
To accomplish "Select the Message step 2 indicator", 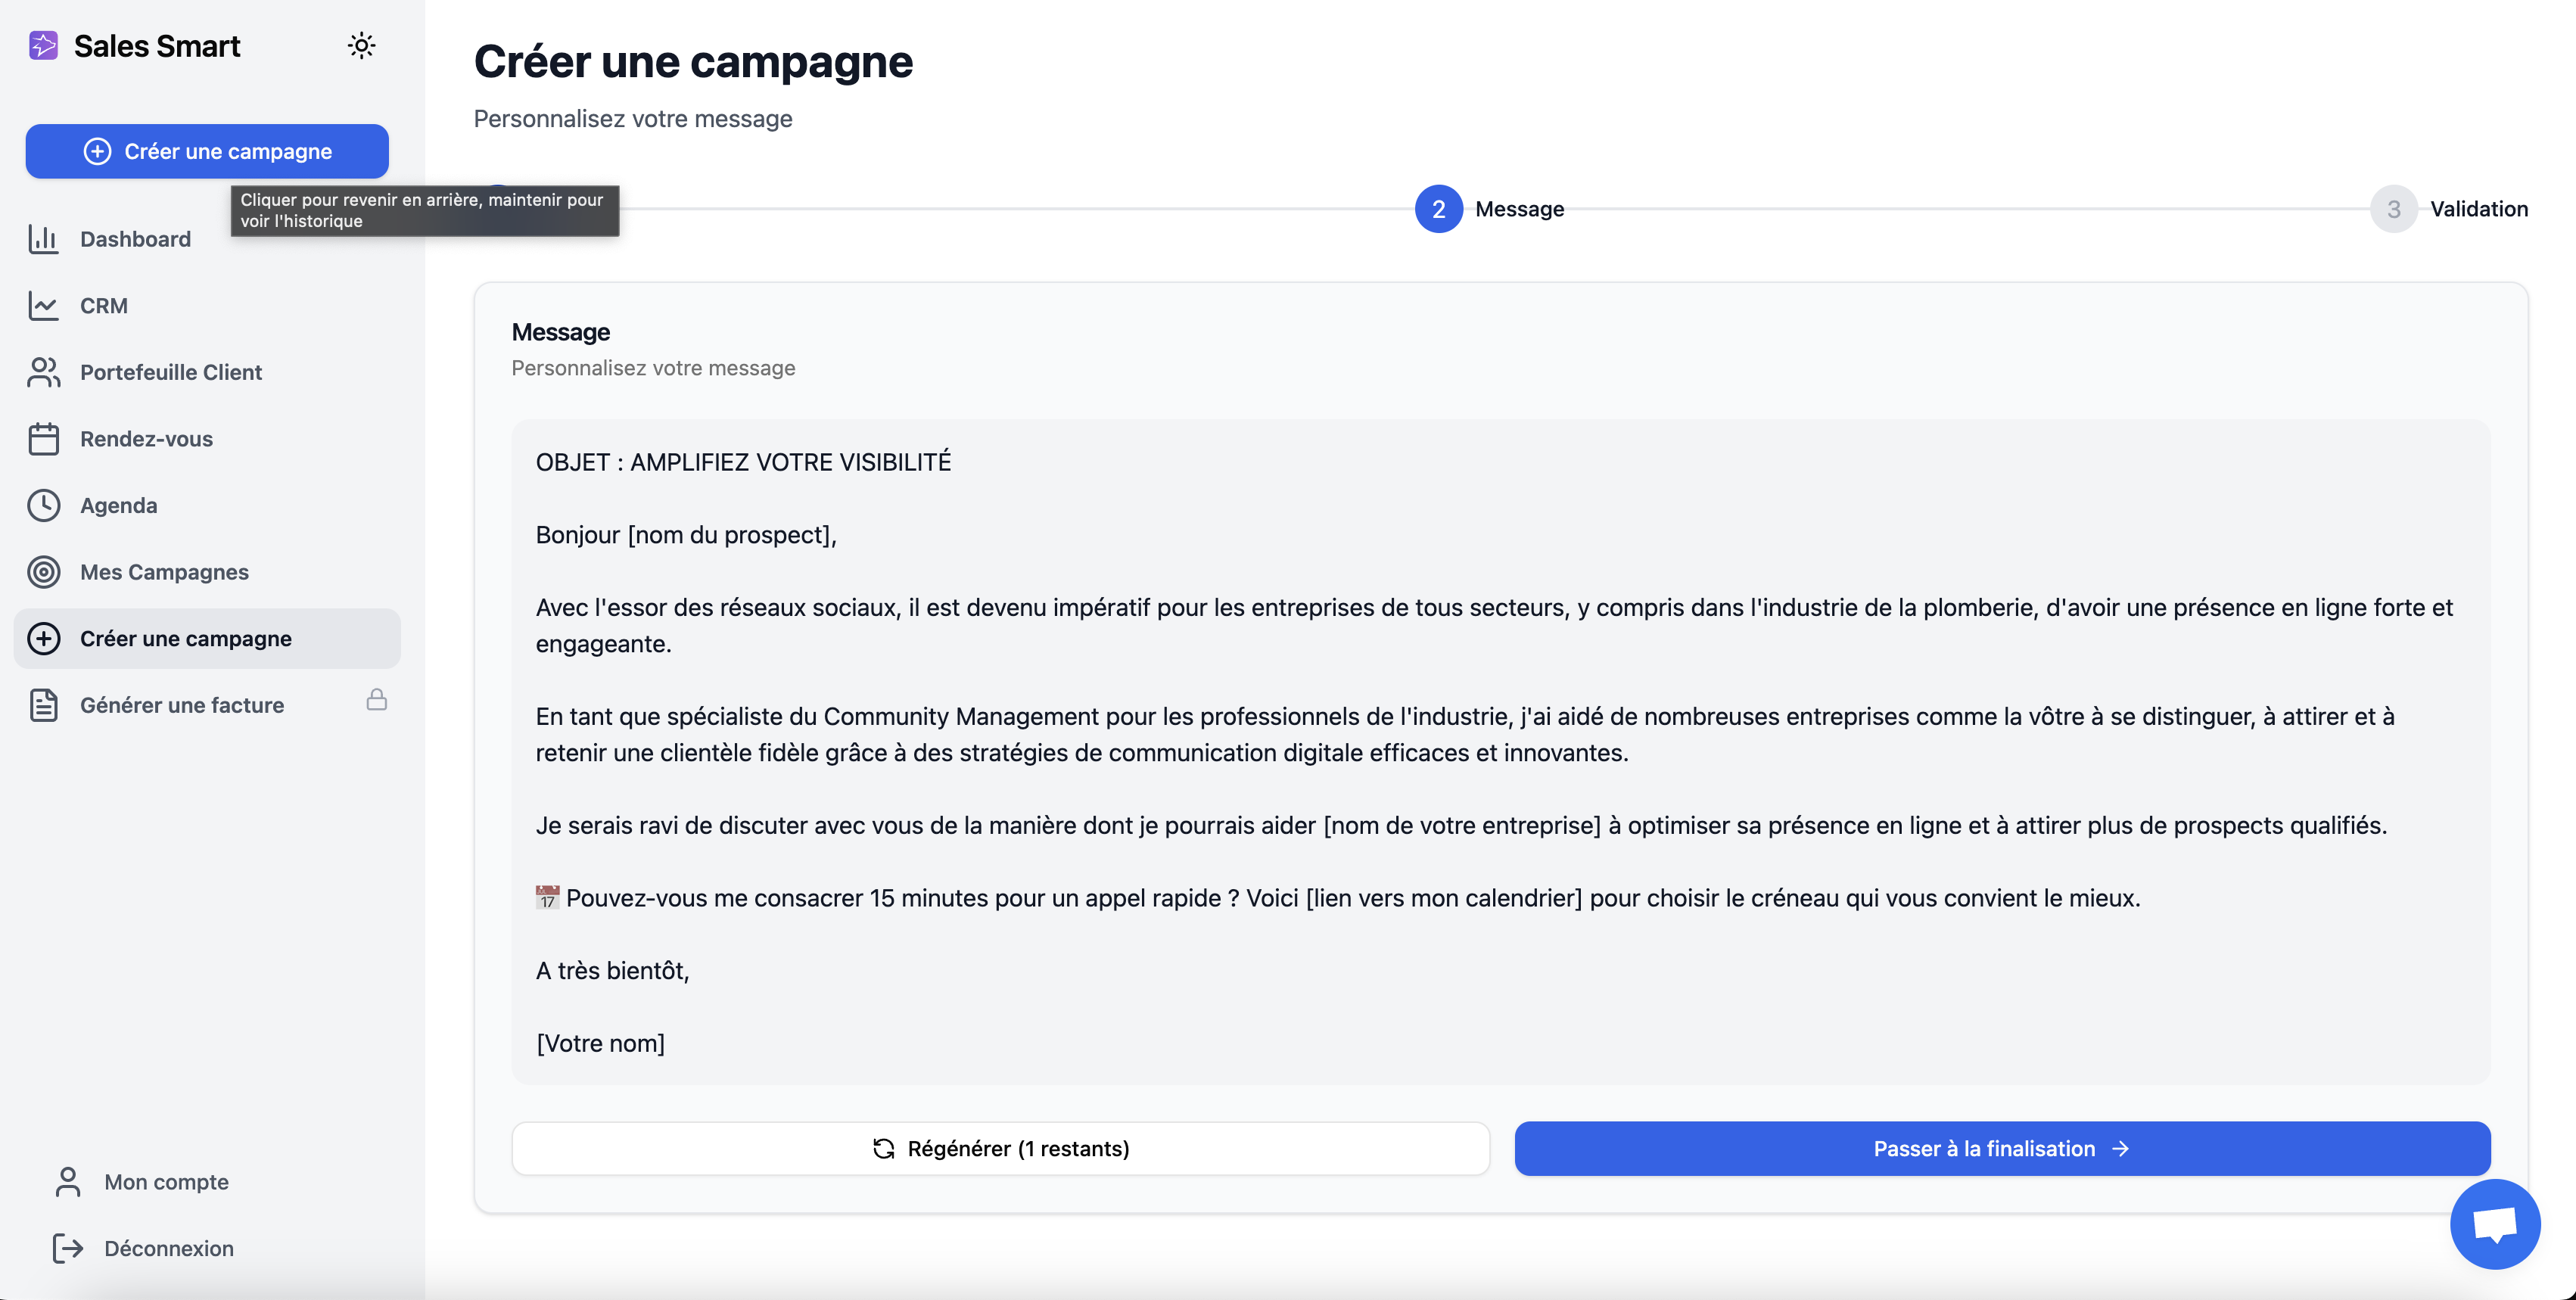I will 1438,209.
